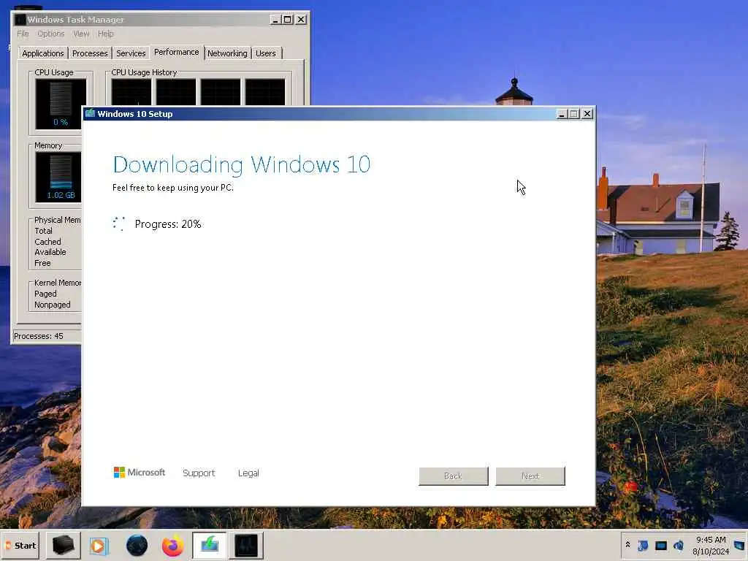The image size is (748, 561).
Task: Click the Memory 1.02 GB meter
Action: pyautogui.click(x=58, y=177)
